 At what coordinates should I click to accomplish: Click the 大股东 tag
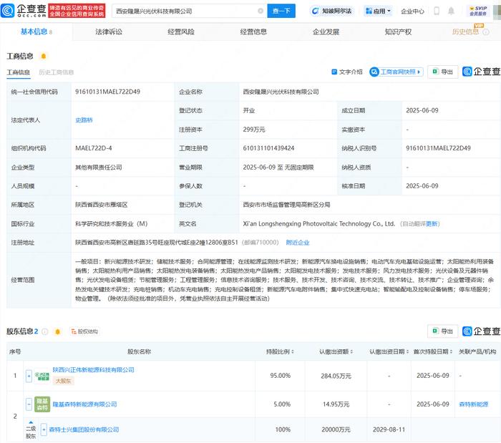pos(63,381)
